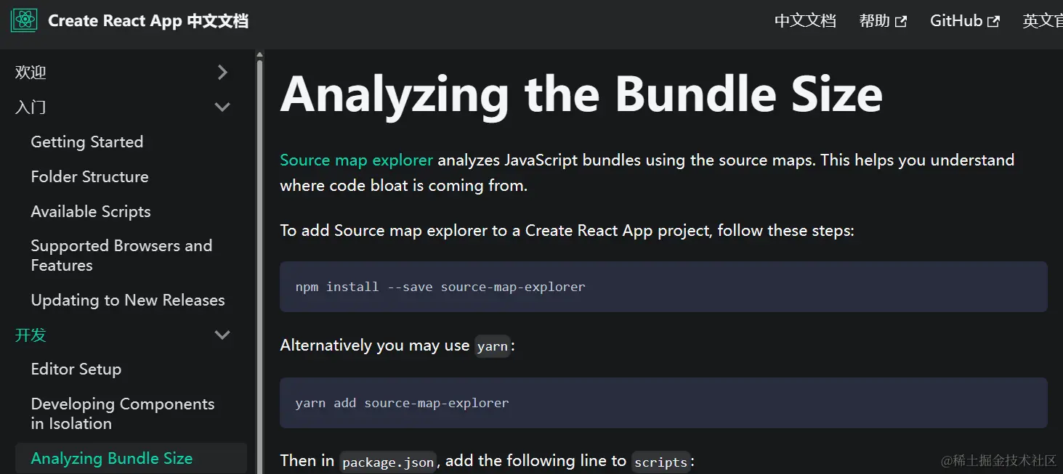Image resolution: width=1063 pixels, height=474 pixels.
Task: Select the 欢迎 sidebar category
Action: point(31,72)
